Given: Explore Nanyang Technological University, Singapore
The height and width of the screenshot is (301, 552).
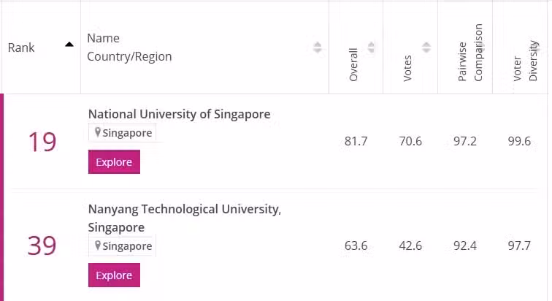Looking at the screenshot, I should tap(114, 275).
